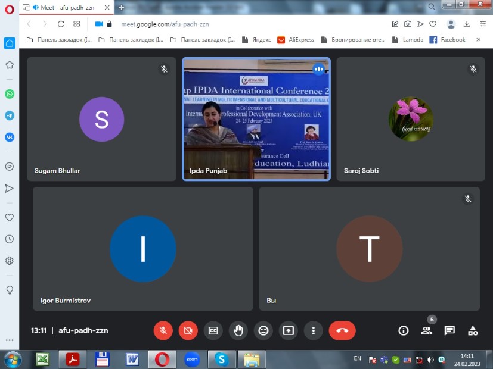This screenshot has width=493, height=369.
Task: Toggle microphone mute button
Action: (x=163, y=330)
